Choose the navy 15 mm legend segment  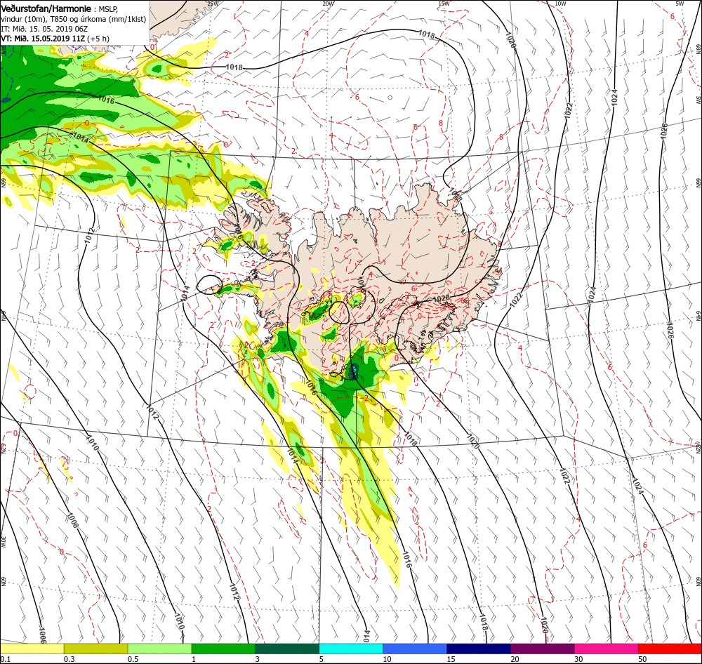point(479,649)
